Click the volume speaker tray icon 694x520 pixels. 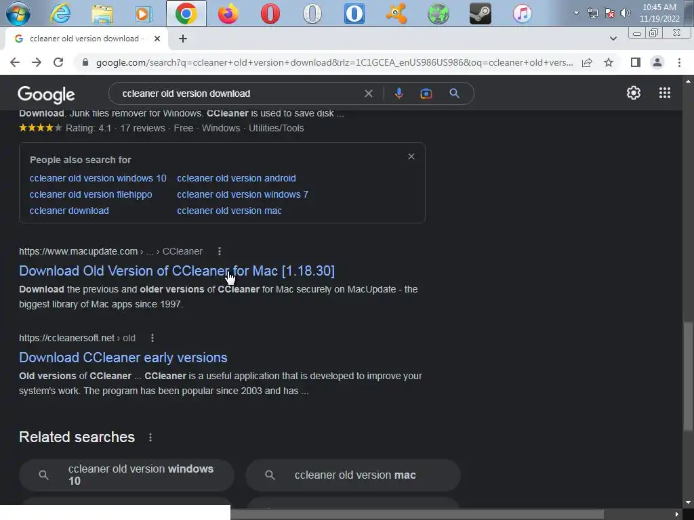tap(626, 13)
